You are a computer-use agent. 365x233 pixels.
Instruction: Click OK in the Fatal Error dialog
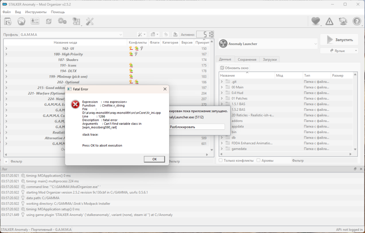coord(154,159)
